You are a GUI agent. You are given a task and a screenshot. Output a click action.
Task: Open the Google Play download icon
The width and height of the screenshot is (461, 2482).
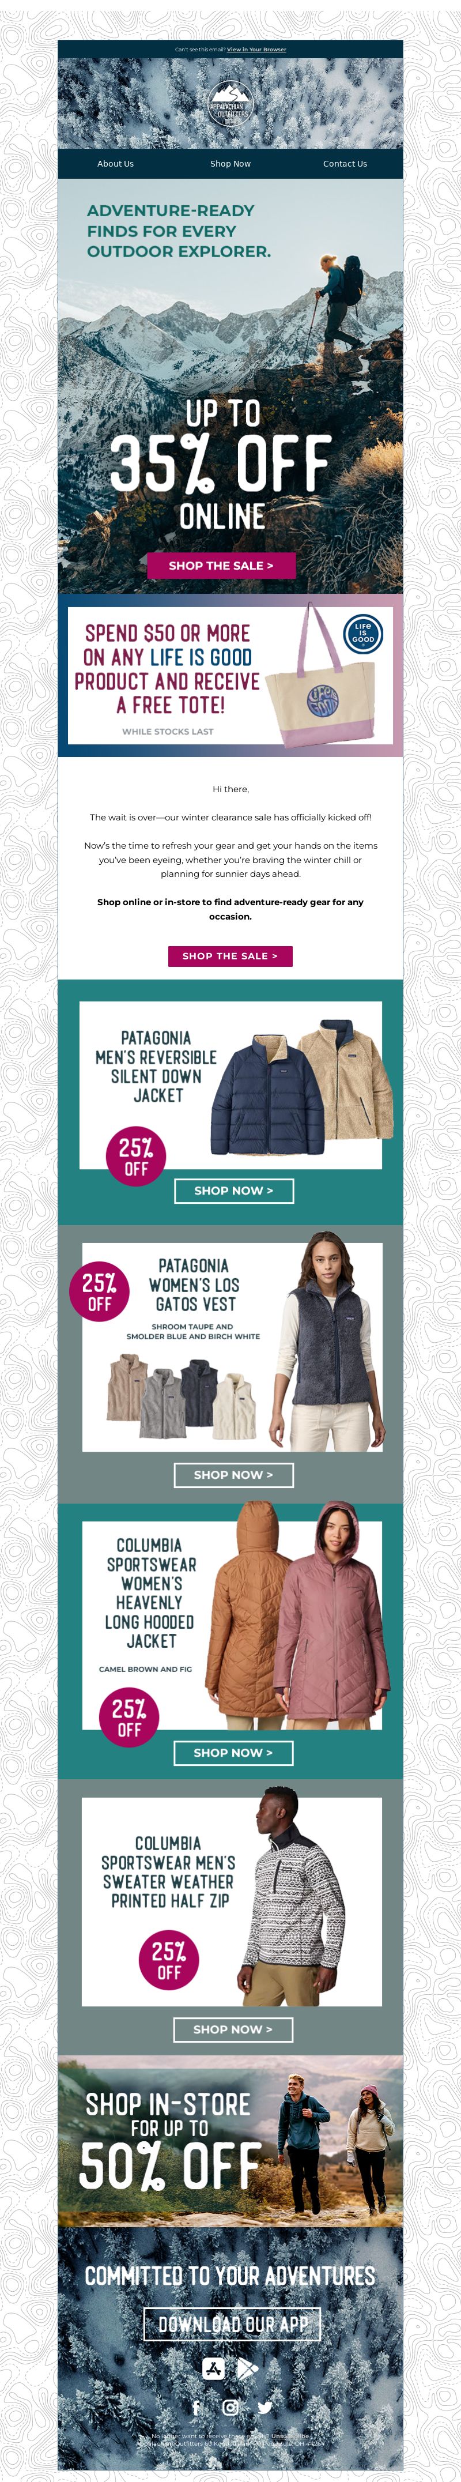pos(247,2367)
